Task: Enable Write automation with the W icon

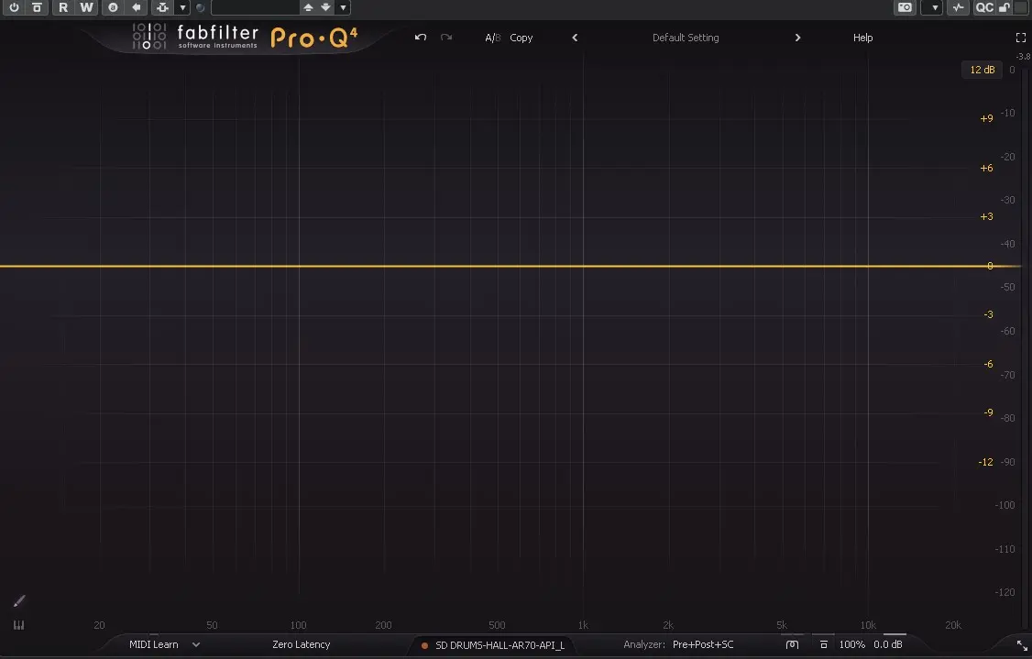Action: [x=85, y=7]
